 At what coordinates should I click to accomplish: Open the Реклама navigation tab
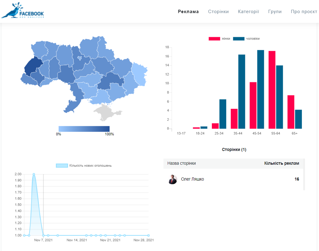188,12
